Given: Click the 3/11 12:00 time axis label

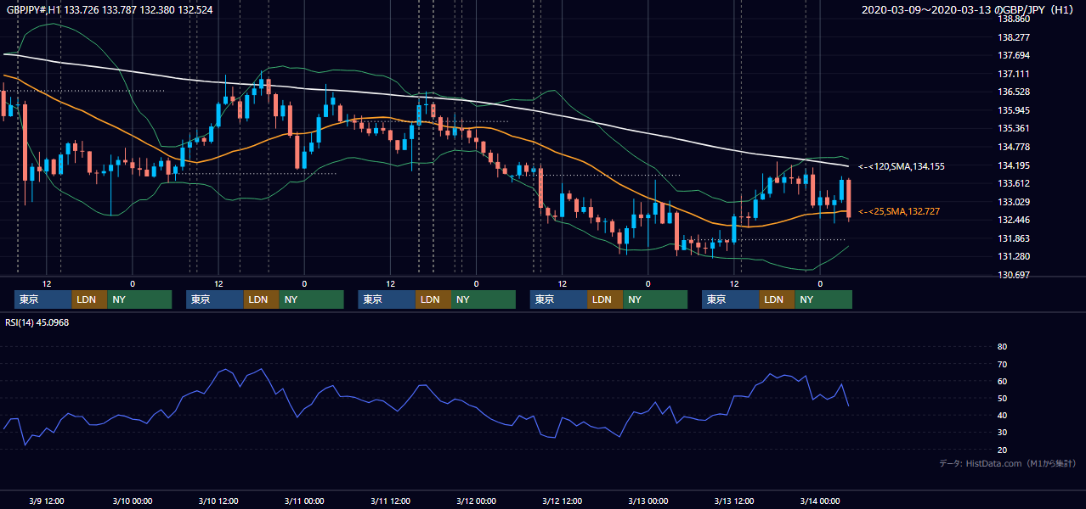Looking at the screenshot, I should [390, 501].
